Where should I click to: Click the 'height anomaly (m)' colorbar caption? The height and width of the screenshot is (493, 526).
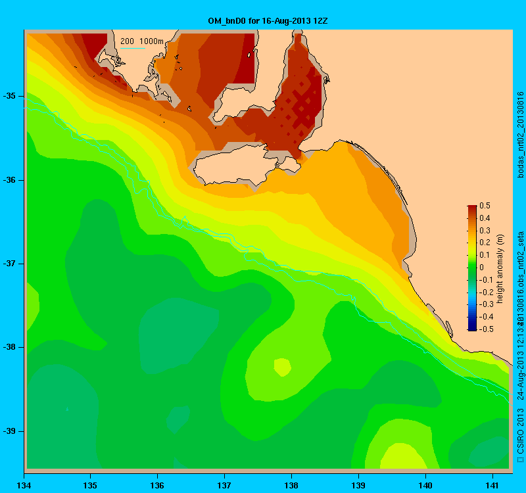pyautogui.click(x=500, y=269)
